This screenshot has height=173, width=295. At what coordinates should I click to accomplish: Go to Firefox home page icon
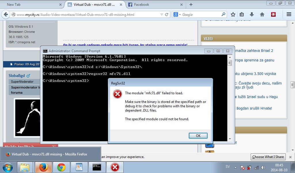coord(262,14)
